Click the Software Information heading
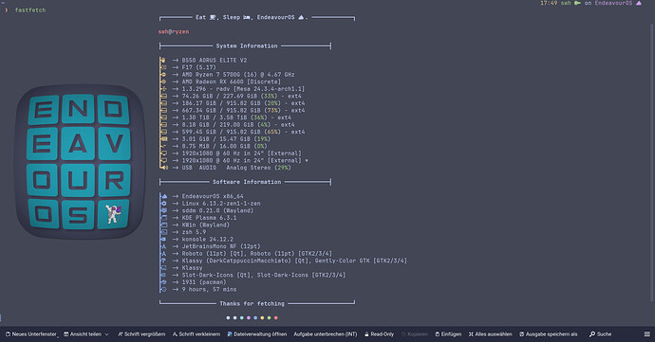Screen dimensions: 655x342 (x=247, y=182)
